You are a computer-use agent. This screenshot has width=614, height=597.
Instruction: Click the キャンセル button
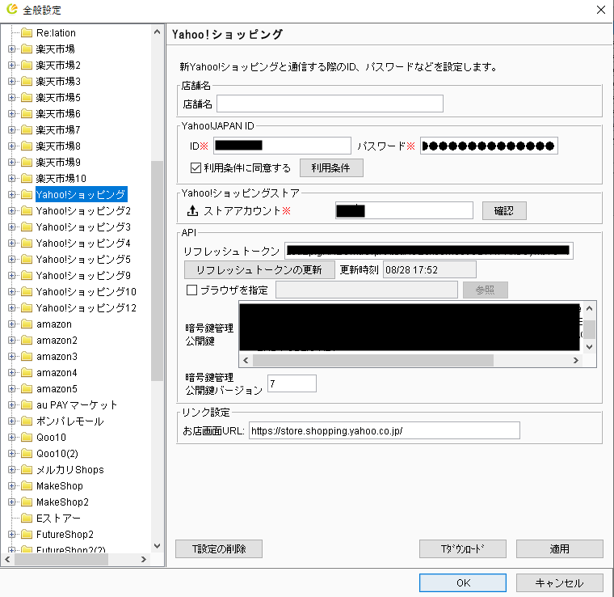[x=560, y=583]
